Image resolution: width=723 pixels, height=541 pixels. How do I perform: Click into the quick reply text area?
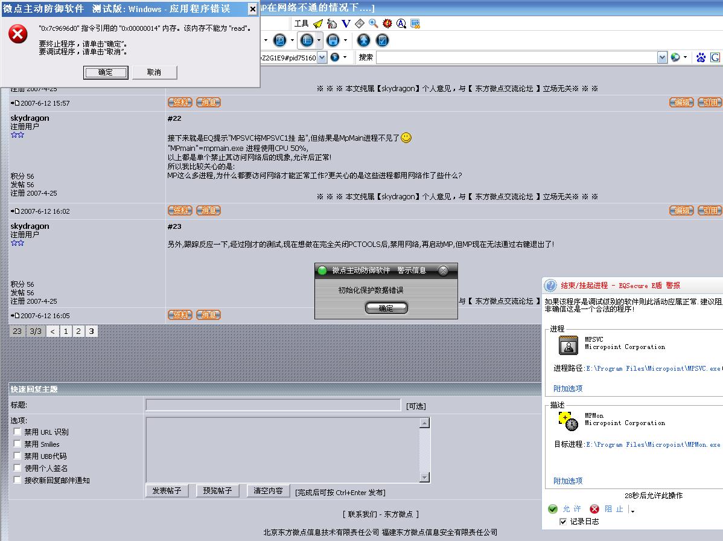pos(282,450)
